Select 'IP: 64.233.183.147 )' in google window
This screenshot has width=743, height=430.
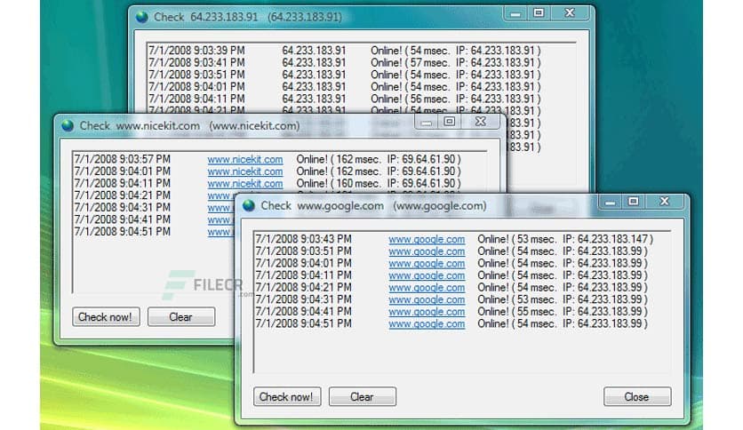pyautogui.click(x=609, y=239)
